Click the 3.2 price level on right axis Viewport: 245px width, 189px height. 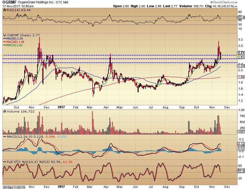point(241,40)
